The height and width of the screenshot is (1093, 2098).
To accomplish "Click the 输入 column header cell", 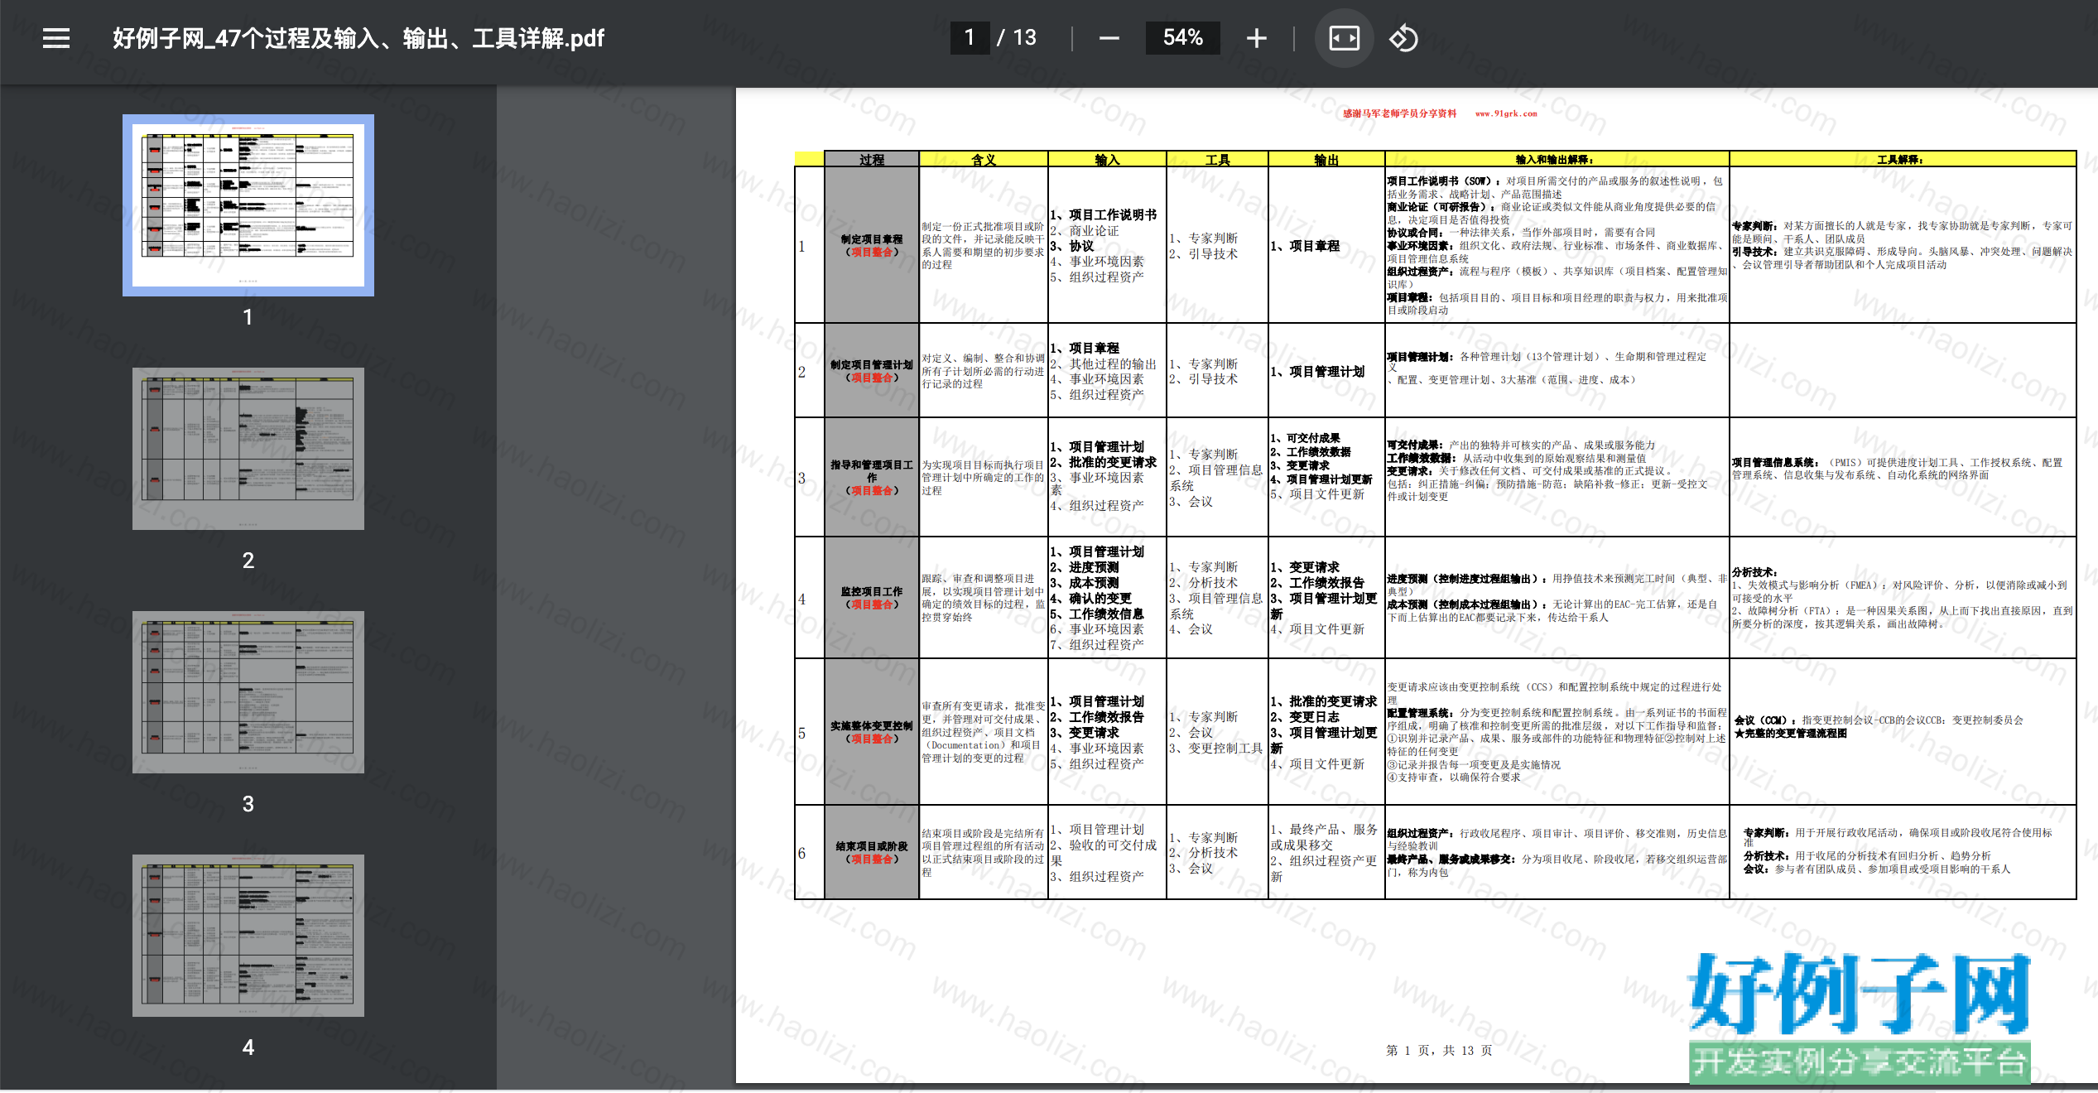I will (1107, 159).
